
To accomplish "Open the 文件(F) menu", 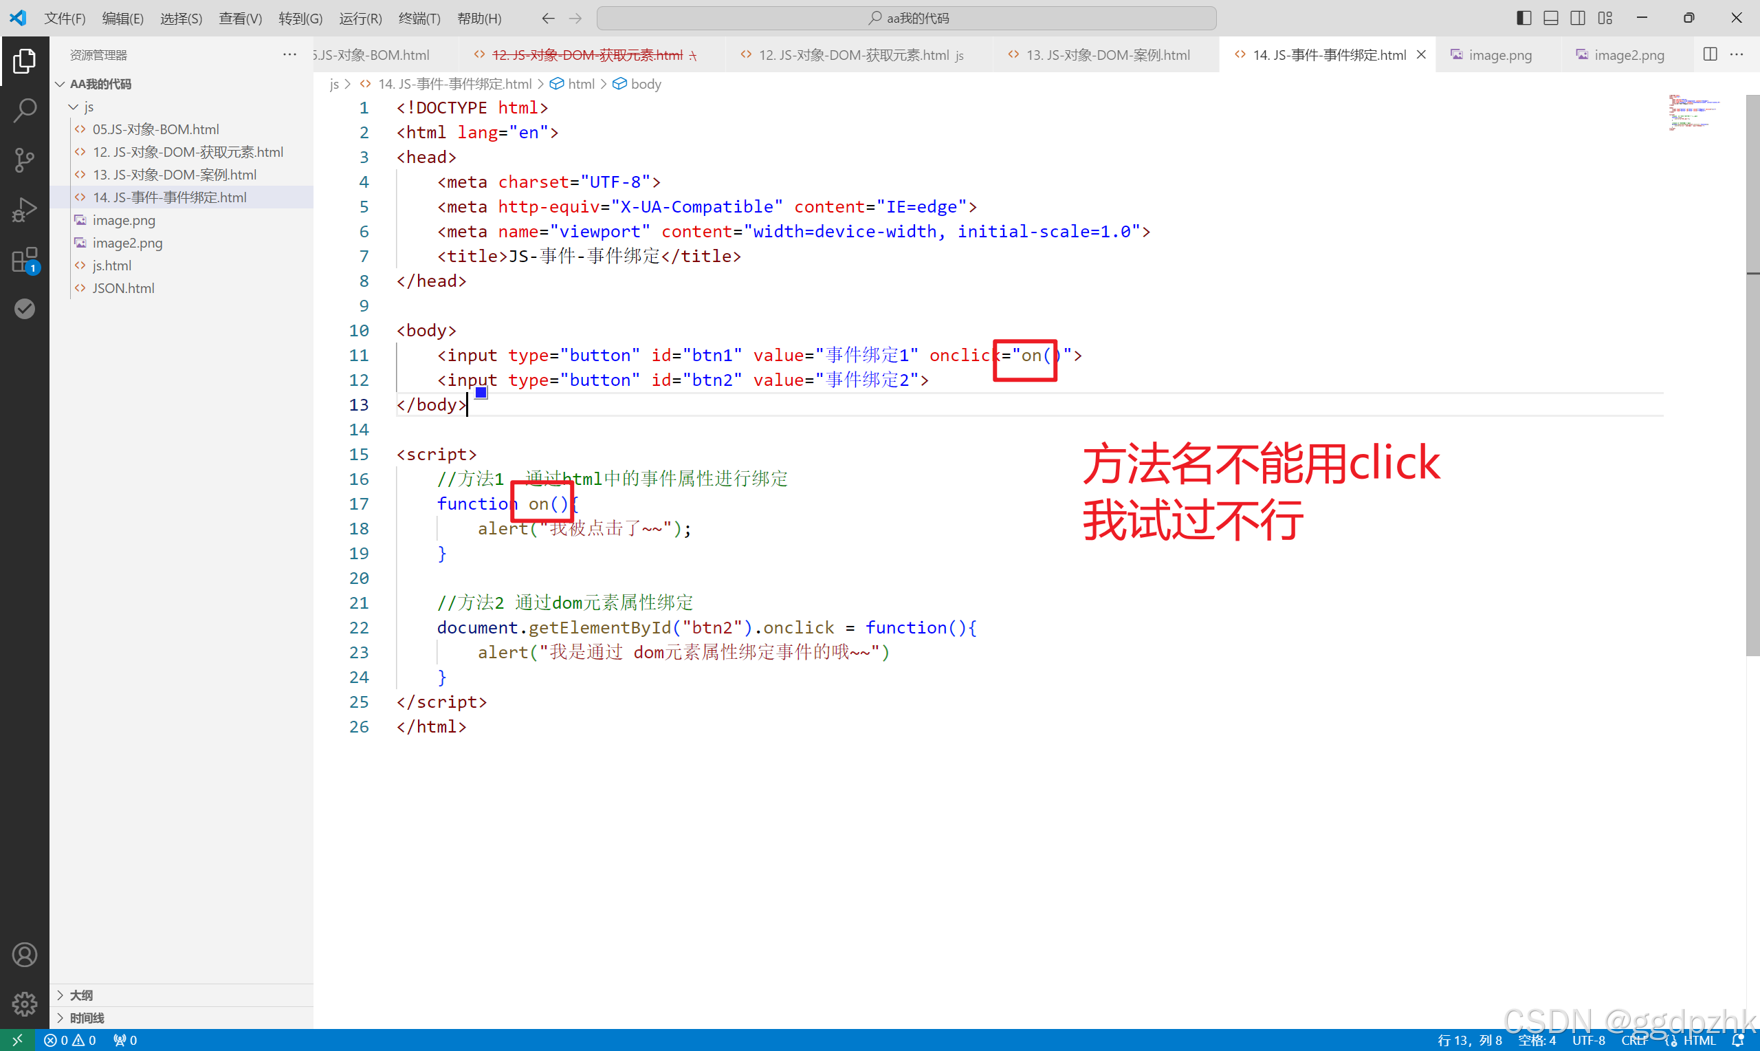I will [65, 19].
